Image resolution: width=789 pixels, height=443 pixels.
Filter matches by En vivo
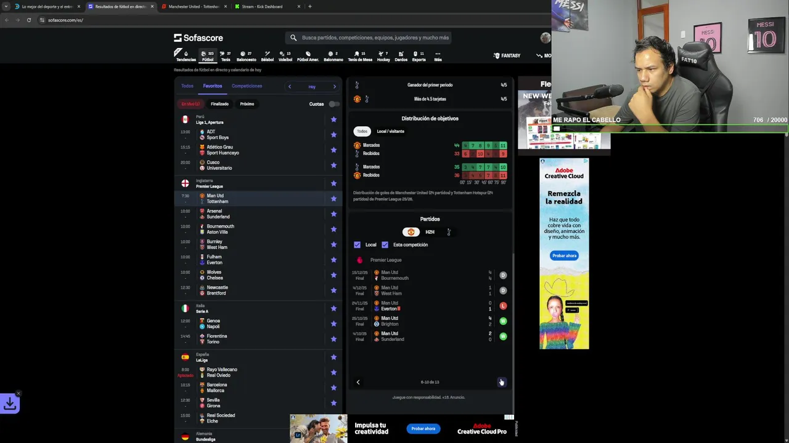pyautogui.click(x=190, y=104)
